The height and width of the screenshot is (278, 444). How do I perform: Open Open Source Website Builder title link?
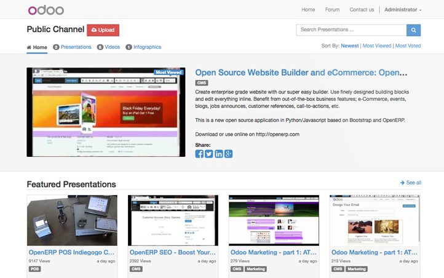click(x=301, y=73)
